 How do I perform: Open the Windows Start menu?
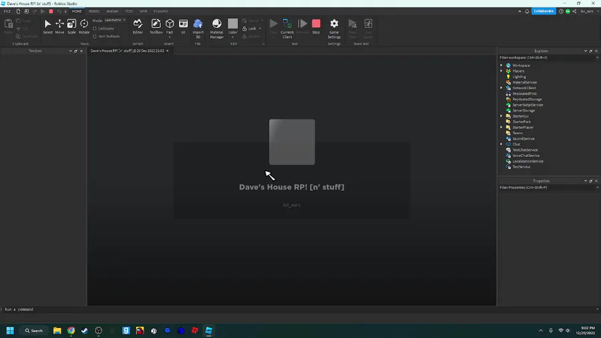[10, 331]
